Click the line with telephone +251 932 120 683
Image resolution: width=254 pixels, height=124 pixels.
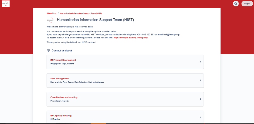point(113,35)
